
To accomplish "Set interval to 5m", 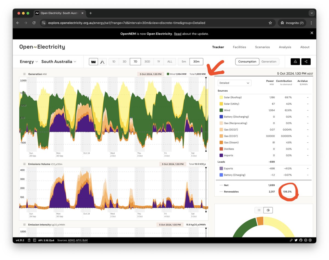I will pyautogui.click(x=184, y=62).
